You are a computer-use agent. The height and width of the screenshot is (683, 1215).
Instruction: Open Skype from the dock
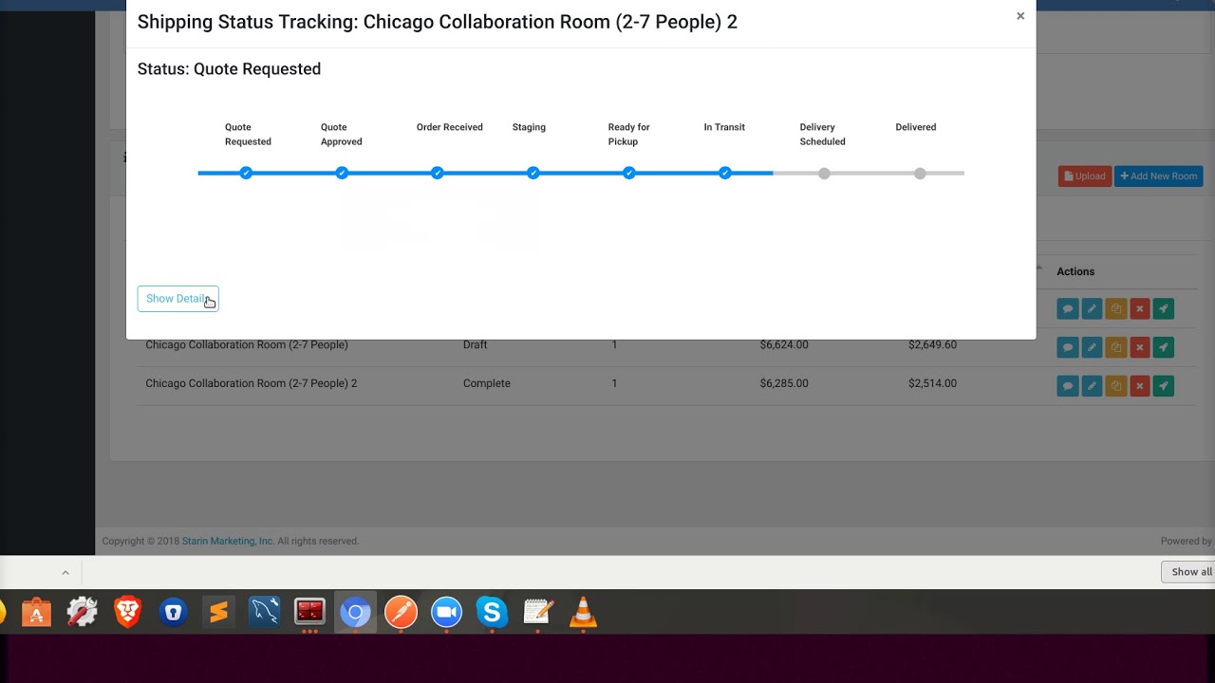[492, 613]
